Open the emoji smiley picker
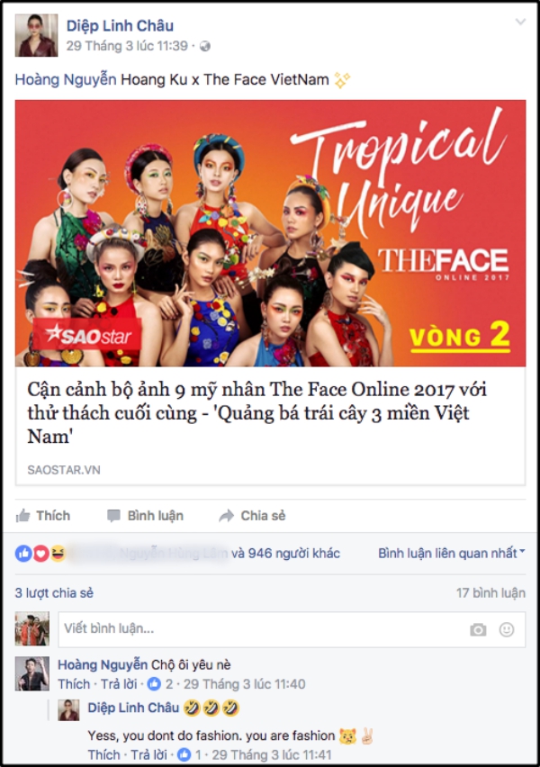The image size is (540, 767). coord(506,629)
